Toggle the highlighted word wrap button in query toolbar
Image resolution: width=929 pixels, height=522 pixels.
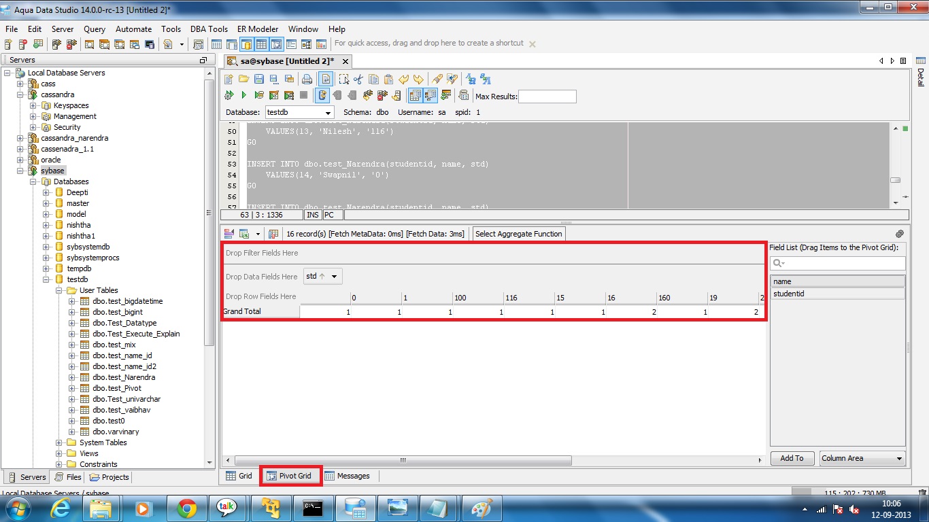[x=326, y=79]
